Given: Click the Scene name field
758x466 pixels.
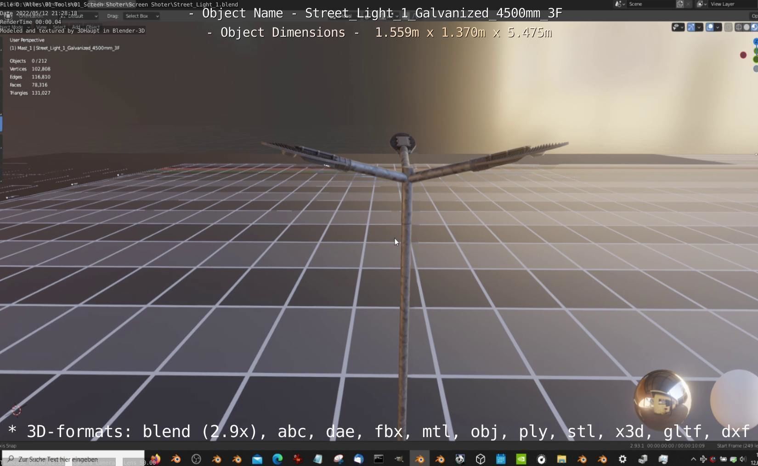Looking at the screenshot, I should [x=650, y=4].
